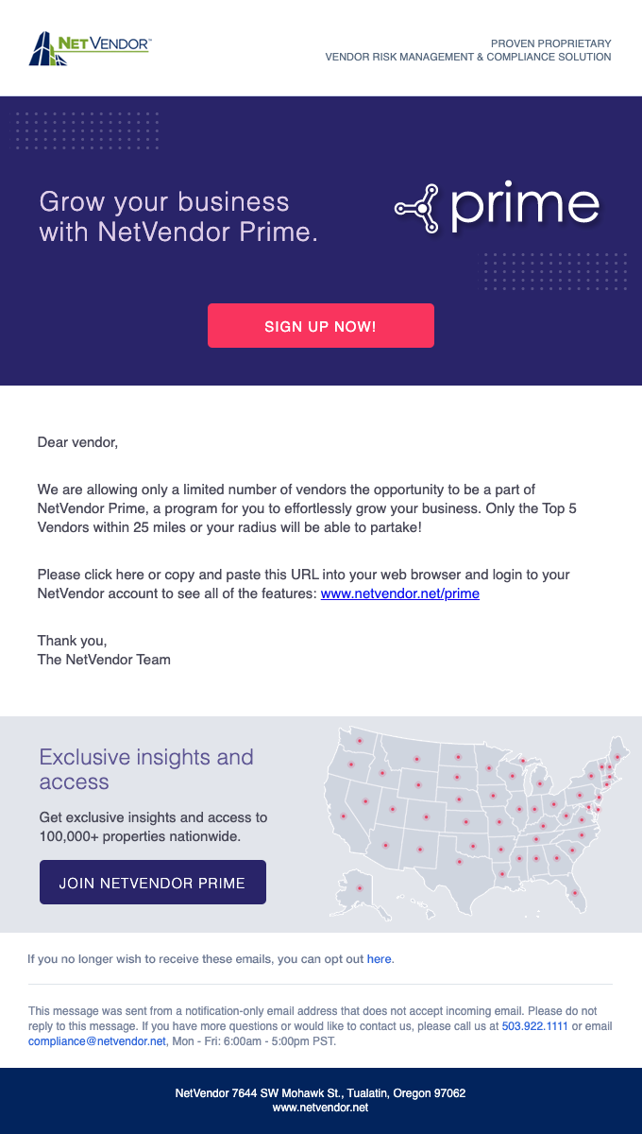The image size is (642, 1134).
Task: Open www.netvendor.net in the footer
Action: tap(320, 1108)
